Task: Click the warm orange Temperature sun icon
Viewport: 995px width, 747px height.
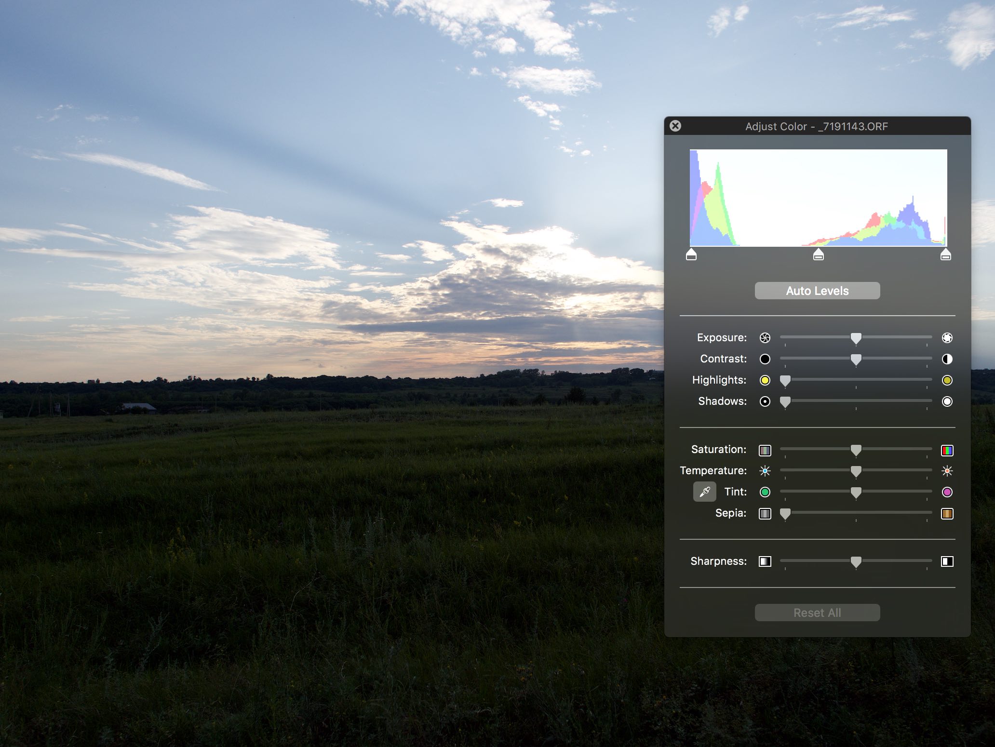Action: (x=947, y=471)
